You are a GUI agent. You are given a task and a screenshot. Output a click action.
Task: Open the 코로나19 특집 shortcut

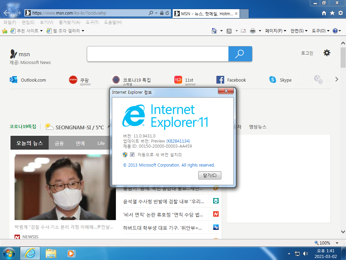(131, 81)
